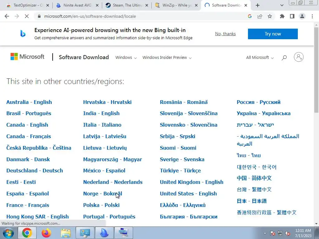Click the Microsoft logo
Screen dimensions: 319x239
pos(27,57)
